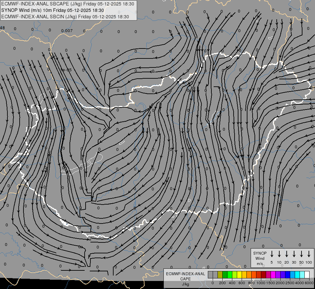The height and width of the screenshot is (289, 315).
Task: Pick the yellow-green CAPE legend swatch
Action: 235,275
